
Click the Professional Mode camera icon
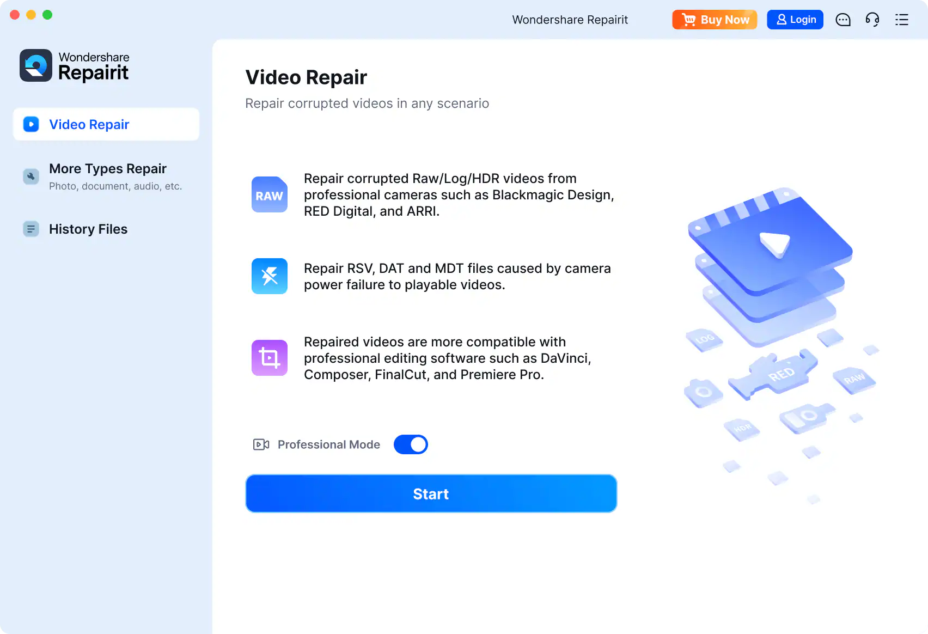(x=261, y=444)
